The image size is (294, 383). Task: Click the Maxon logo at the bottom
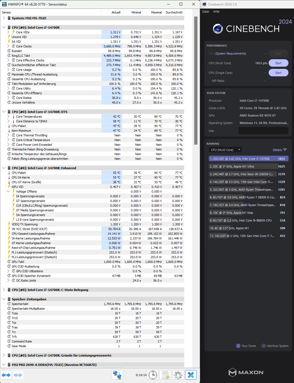[246, 372]
